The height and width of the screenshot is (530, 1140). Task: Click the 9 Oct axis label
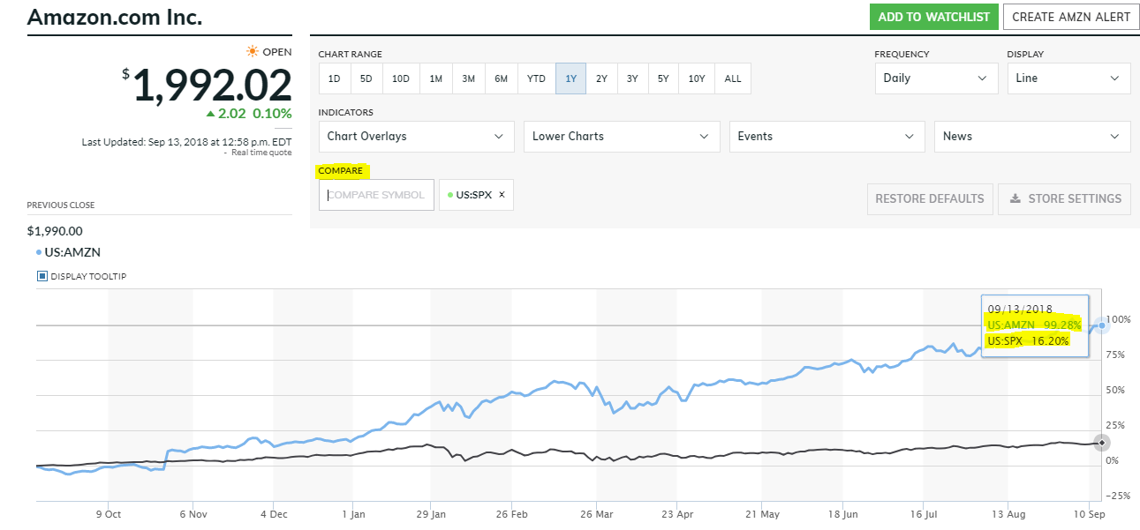(x=108, y=513)
